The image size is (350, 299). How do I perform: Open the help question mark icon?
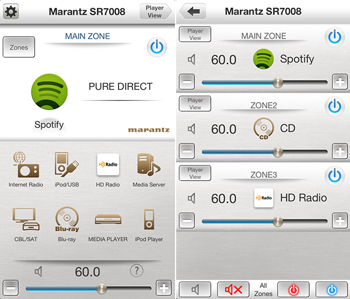(136, 270)
